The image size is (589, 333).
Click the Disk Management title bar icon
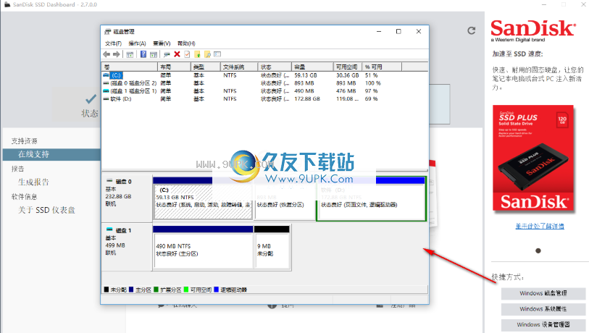click(x=108, y=32)
